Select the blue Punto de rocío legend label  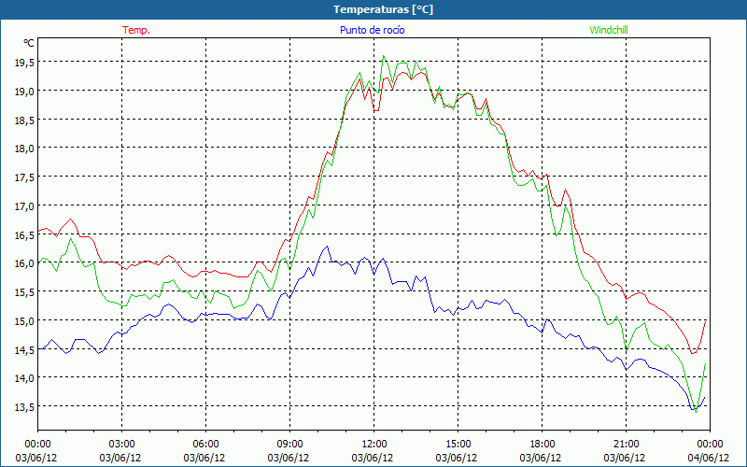pos(372,30)
